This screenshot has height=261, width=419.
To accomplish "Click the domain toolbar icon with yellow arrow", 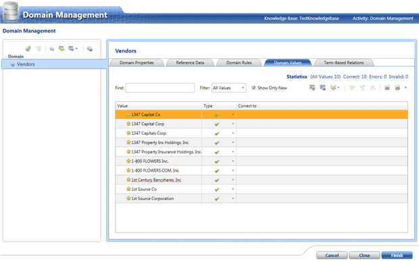I will click(x=61, y=49).
